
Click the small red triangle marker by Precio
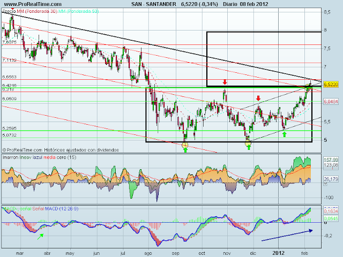[12, 9]
